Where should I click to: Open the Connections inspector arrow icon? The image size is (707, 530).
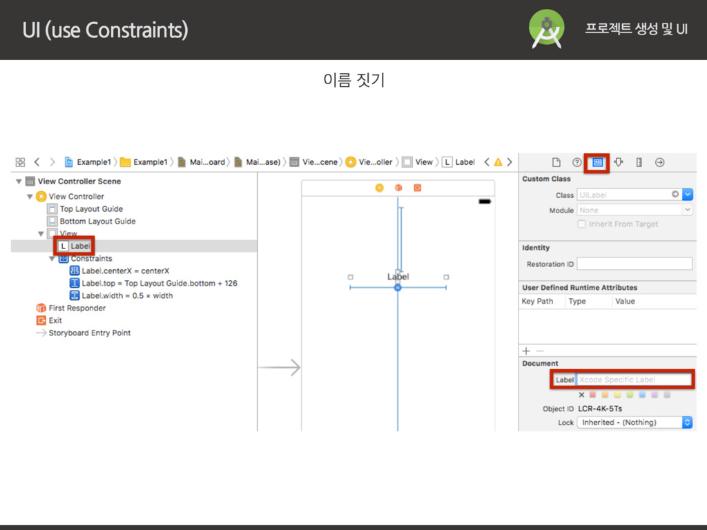pyautogui.click(x=659, y=162)
